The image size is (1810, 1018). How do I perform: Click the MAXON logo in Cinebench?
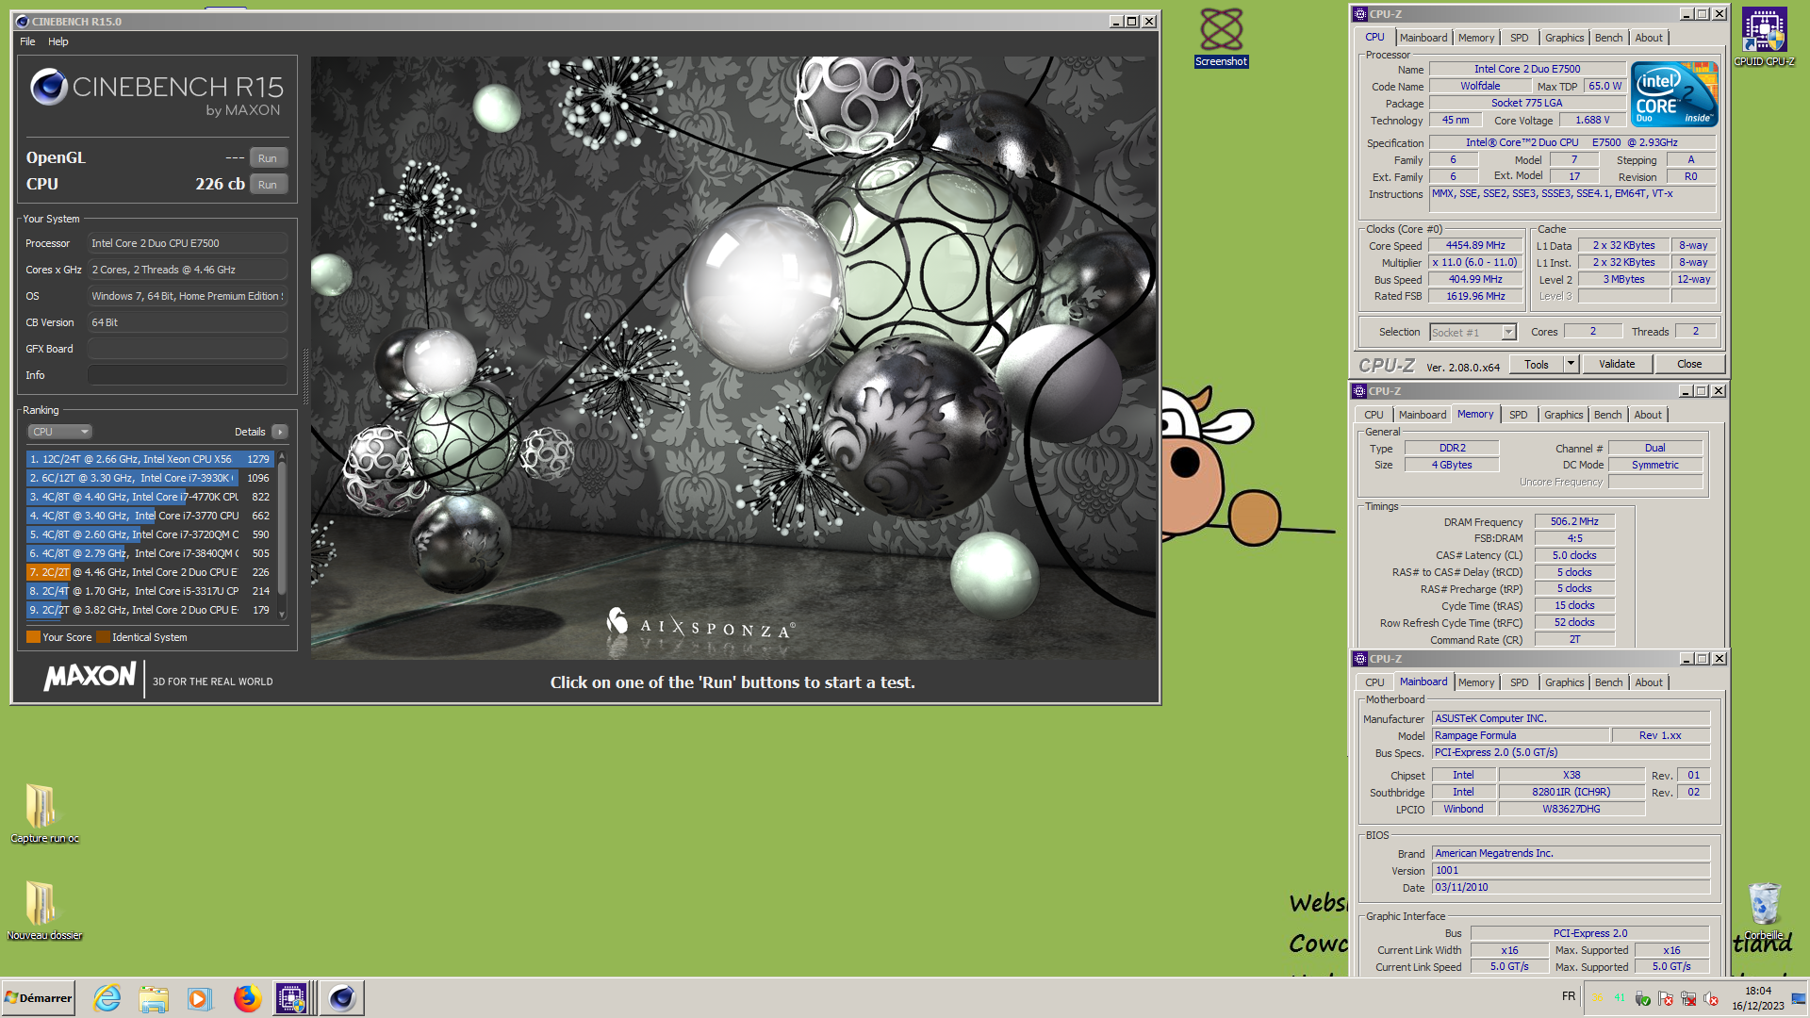pos(90,677)
